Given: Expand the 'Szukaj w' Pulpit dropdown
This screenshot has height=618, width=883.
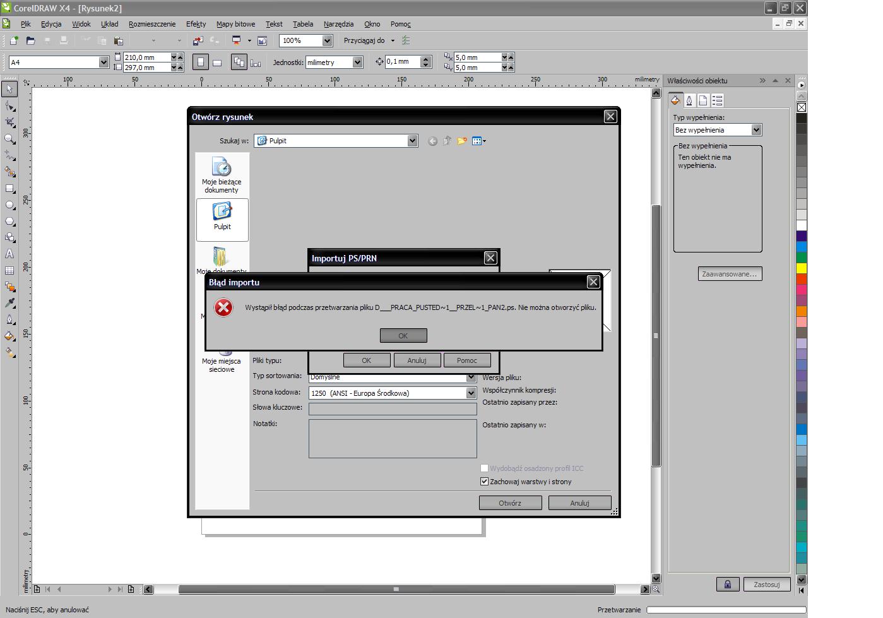Looking at the screenshot, I should (412, 141).
